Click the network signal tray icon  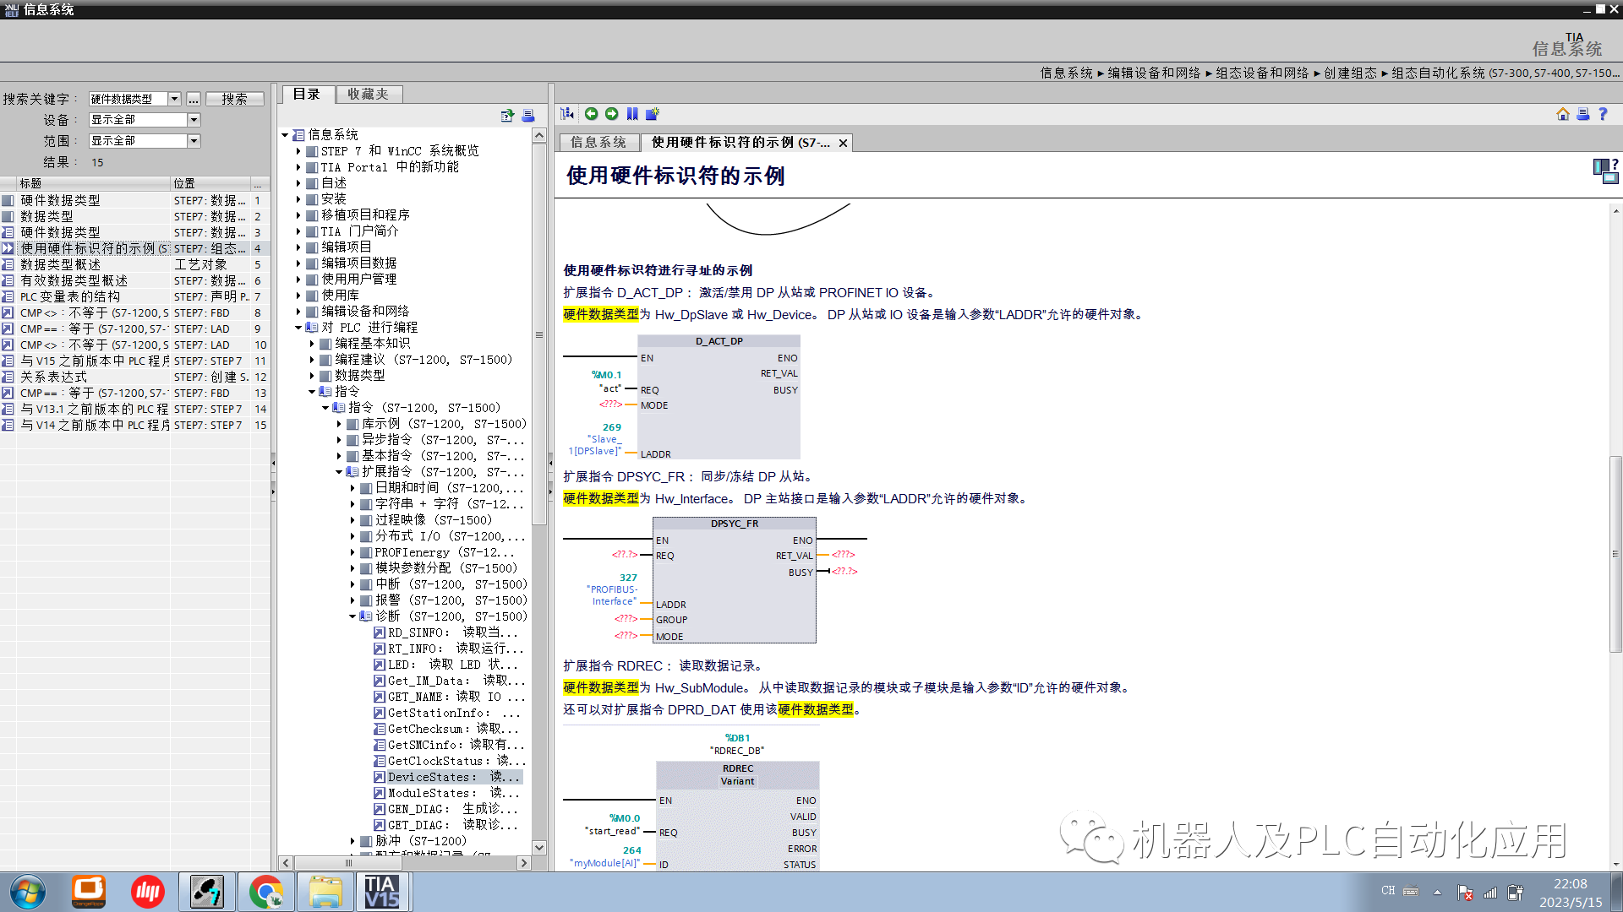[1490, 892]
